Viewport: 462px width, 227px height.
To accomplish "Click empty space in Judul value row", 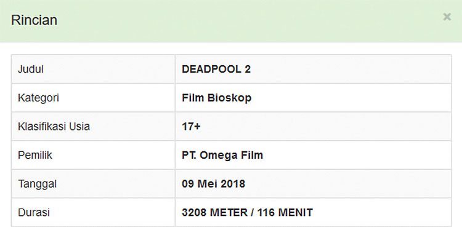I will [351, 69].
